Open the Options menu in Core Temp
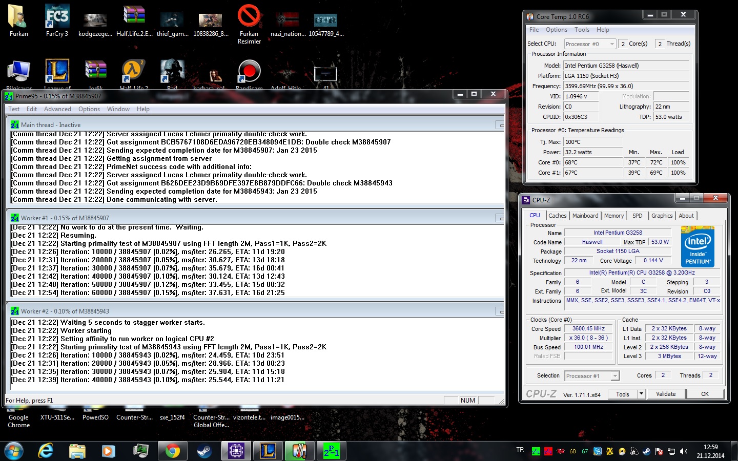The width and height of the screenshot is (738, 461). pyautogui.click(x=557, y=30)
